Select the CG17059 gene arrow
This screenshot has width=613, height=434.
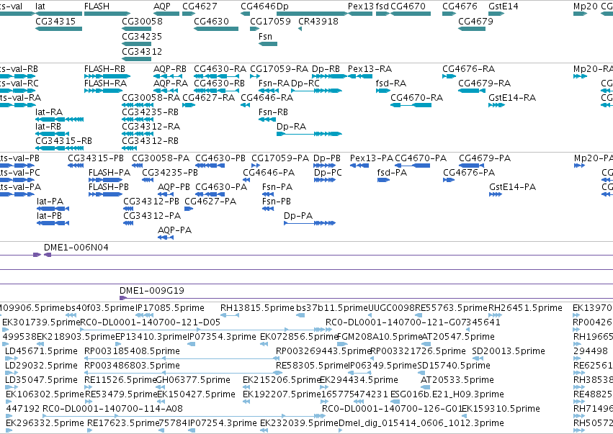255,29
